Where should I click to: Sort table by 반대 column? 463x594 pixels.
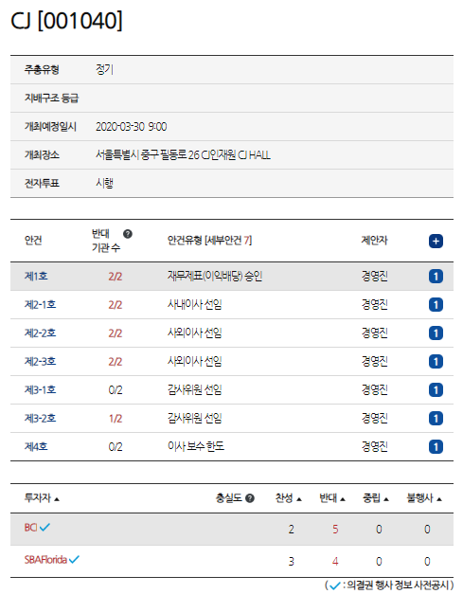332,498
